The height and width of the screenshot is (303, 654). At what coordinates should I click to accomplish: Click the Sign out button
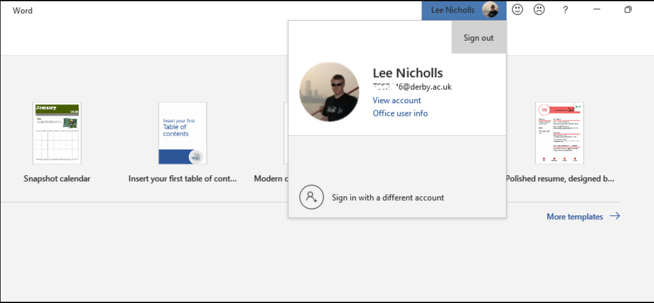pyautogui.click(x=478, y=38)
